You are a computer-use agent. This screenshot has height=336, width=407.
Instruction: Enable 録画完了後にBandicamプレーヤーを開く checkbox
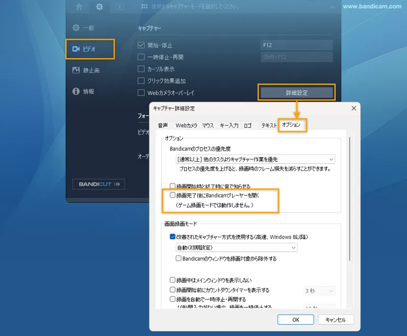(x=172, y=195)
